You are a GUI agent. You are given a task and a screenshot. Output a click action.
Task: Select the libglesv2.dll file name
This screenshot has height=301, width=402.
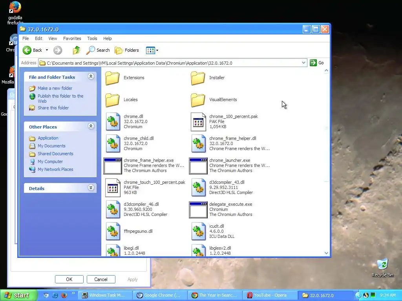point(220,248)
